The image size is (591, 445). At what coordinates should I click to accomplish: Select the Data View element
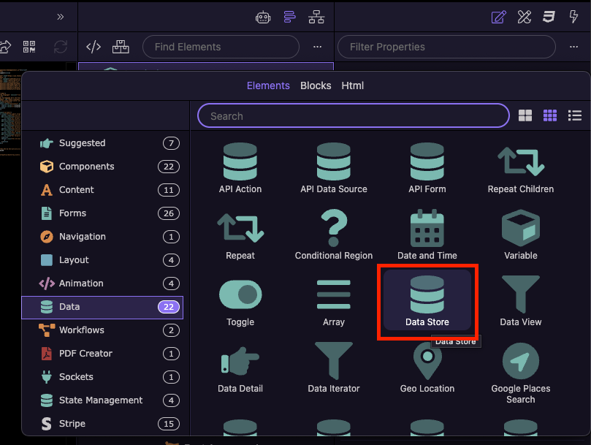tap(521, 301)
